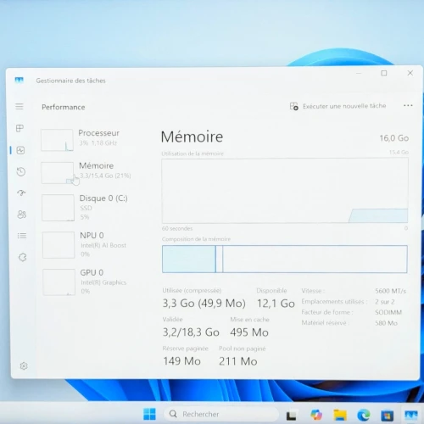This screenshot has height=424, width=424.
Task: Open Task View from taskbar
Action: tap(292, 416)
